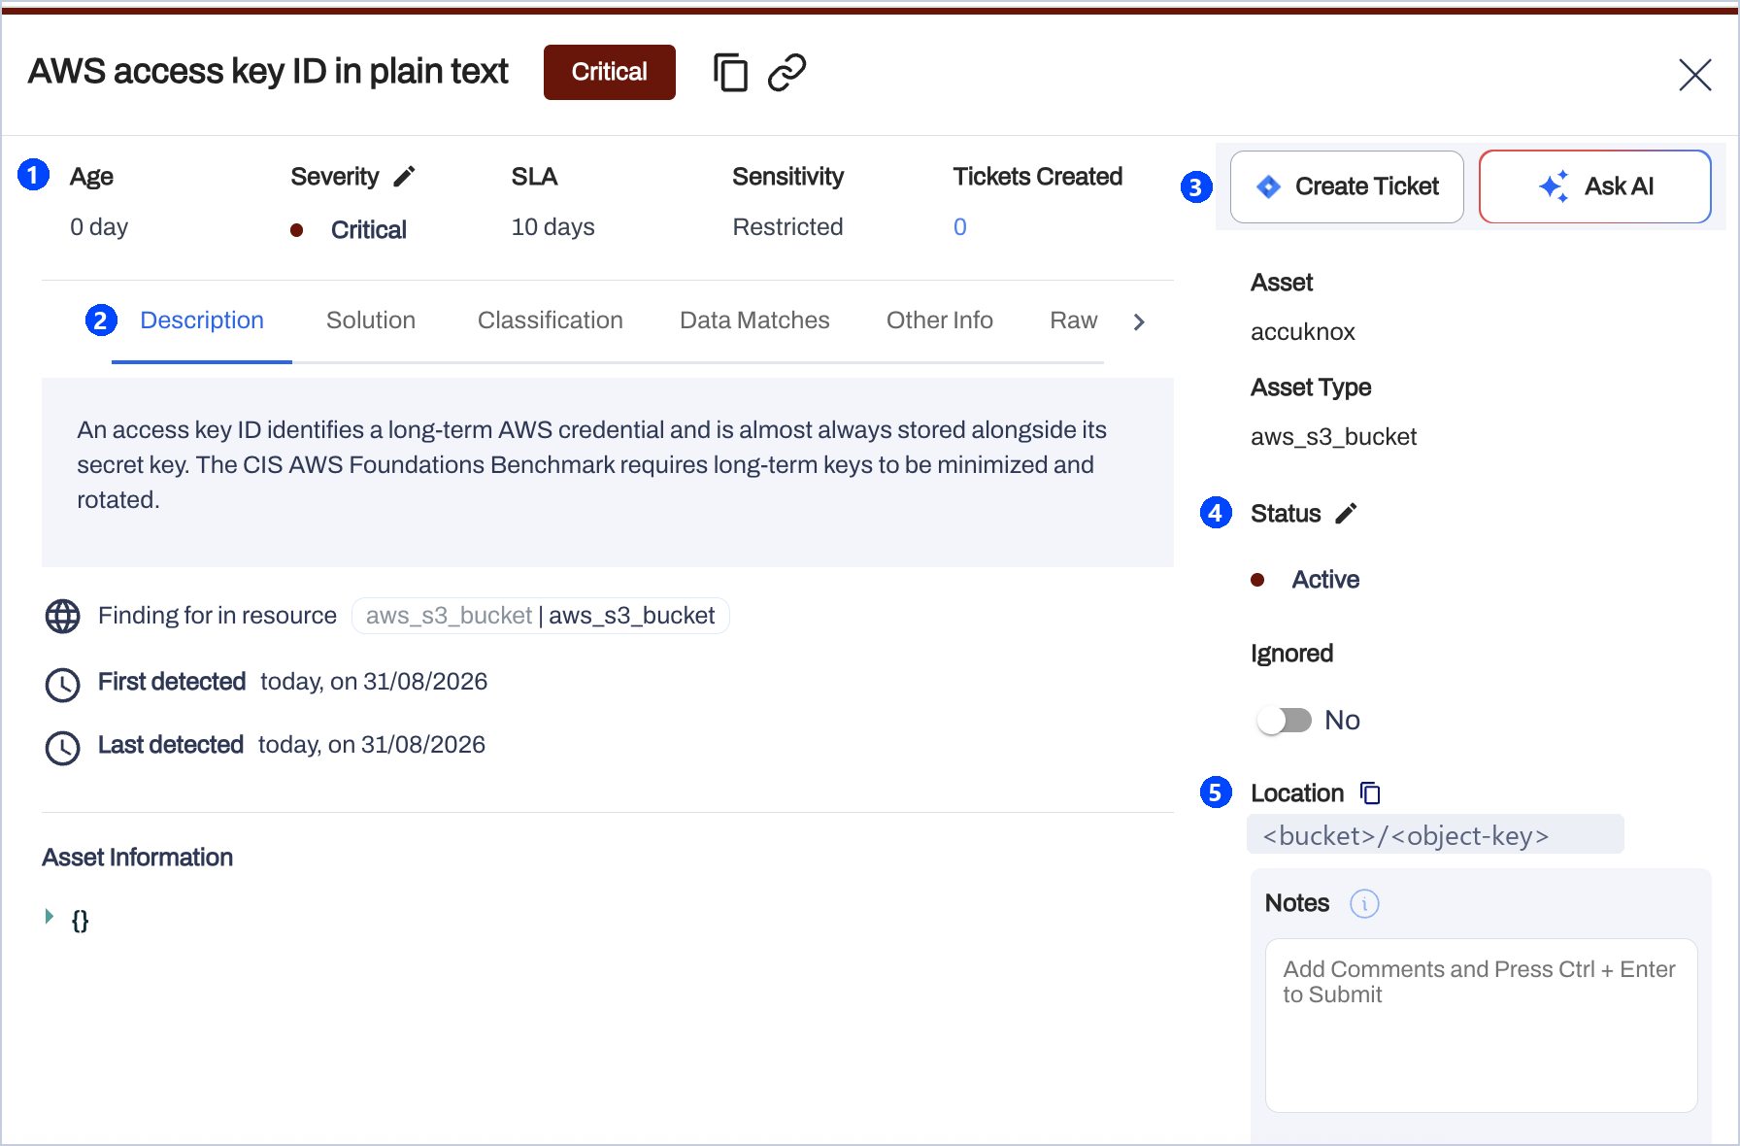This screenshot has width=1740, height=1146.
Task: Open the Raw tab
Action: (1074, 320)
